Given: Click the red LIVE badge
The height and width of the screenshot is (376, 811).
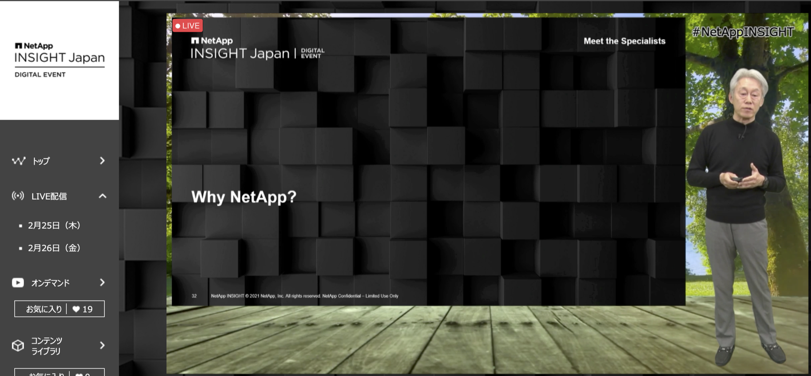Looking at the screenshot, I should click(x=188, y=26).
